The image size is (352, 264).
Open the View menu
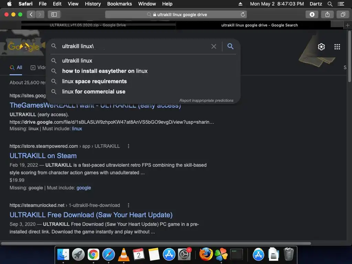coord(73,4)
